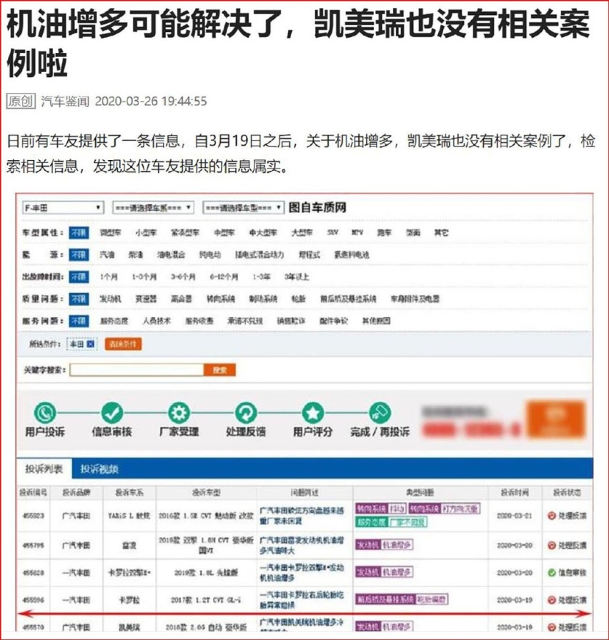Filter quality issues by 变速器
Viewport: 609px width, 640px height.
click(146, 299)
